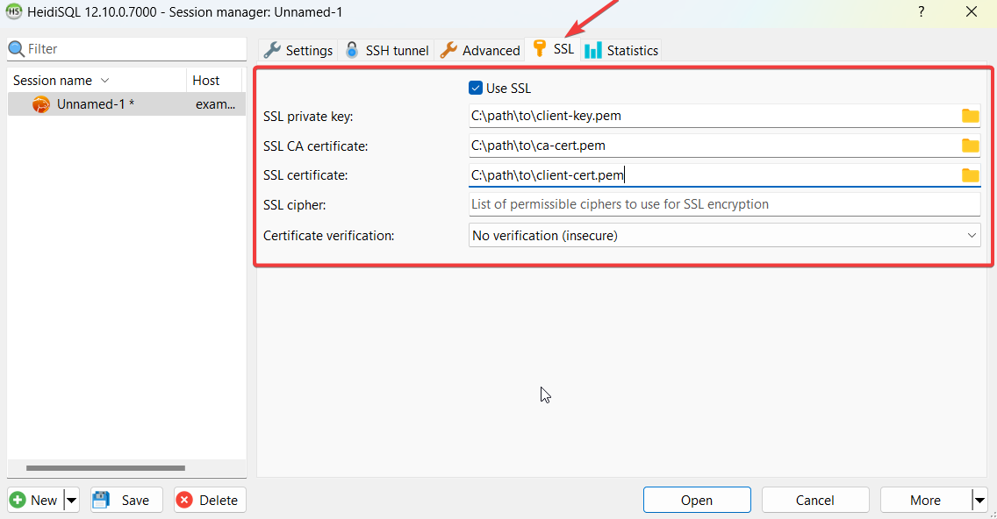Click the Unnamed-1 session icon
This screenshot has width=997, height=519.
tap(41, 104)
